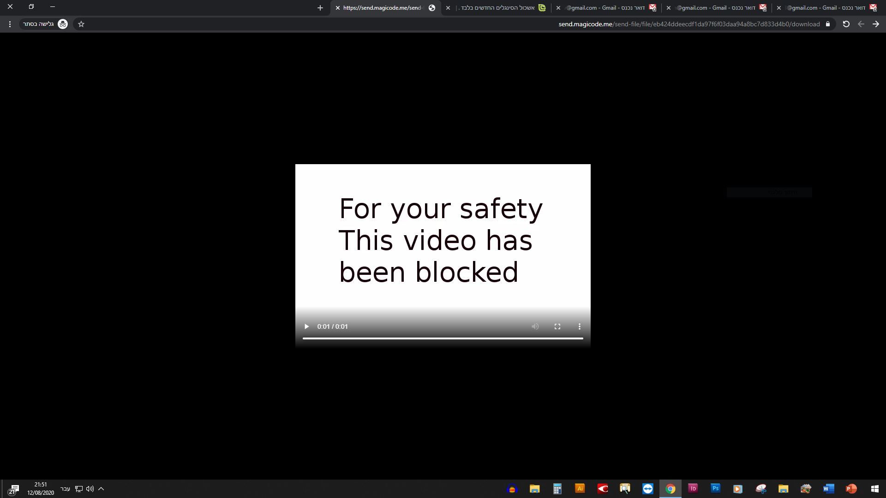View site info via lock icon
Viewport: 886px width, 498px height.
(x=828, y=24)
